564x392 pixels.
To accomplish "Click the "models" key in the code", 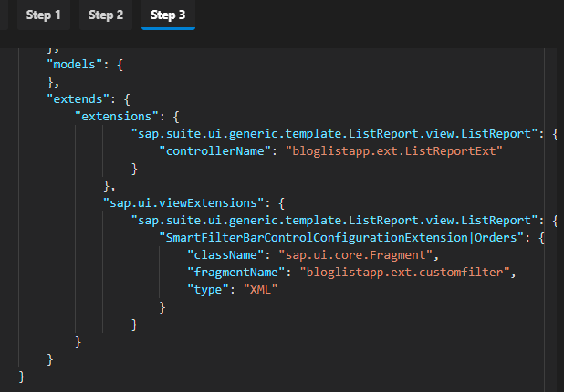I will tap(75, 65).
